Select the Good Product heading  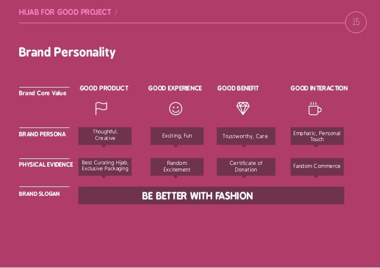(104, 88)
